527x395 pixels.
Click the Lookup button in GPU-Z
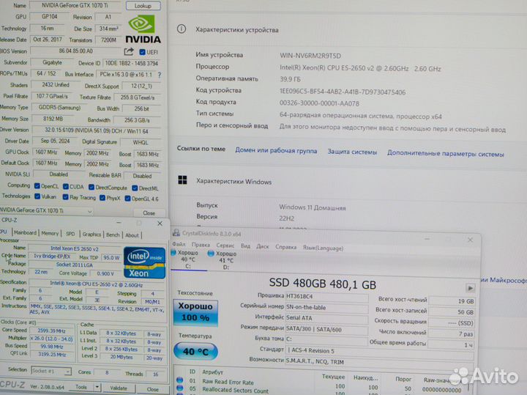coord(143,6)
